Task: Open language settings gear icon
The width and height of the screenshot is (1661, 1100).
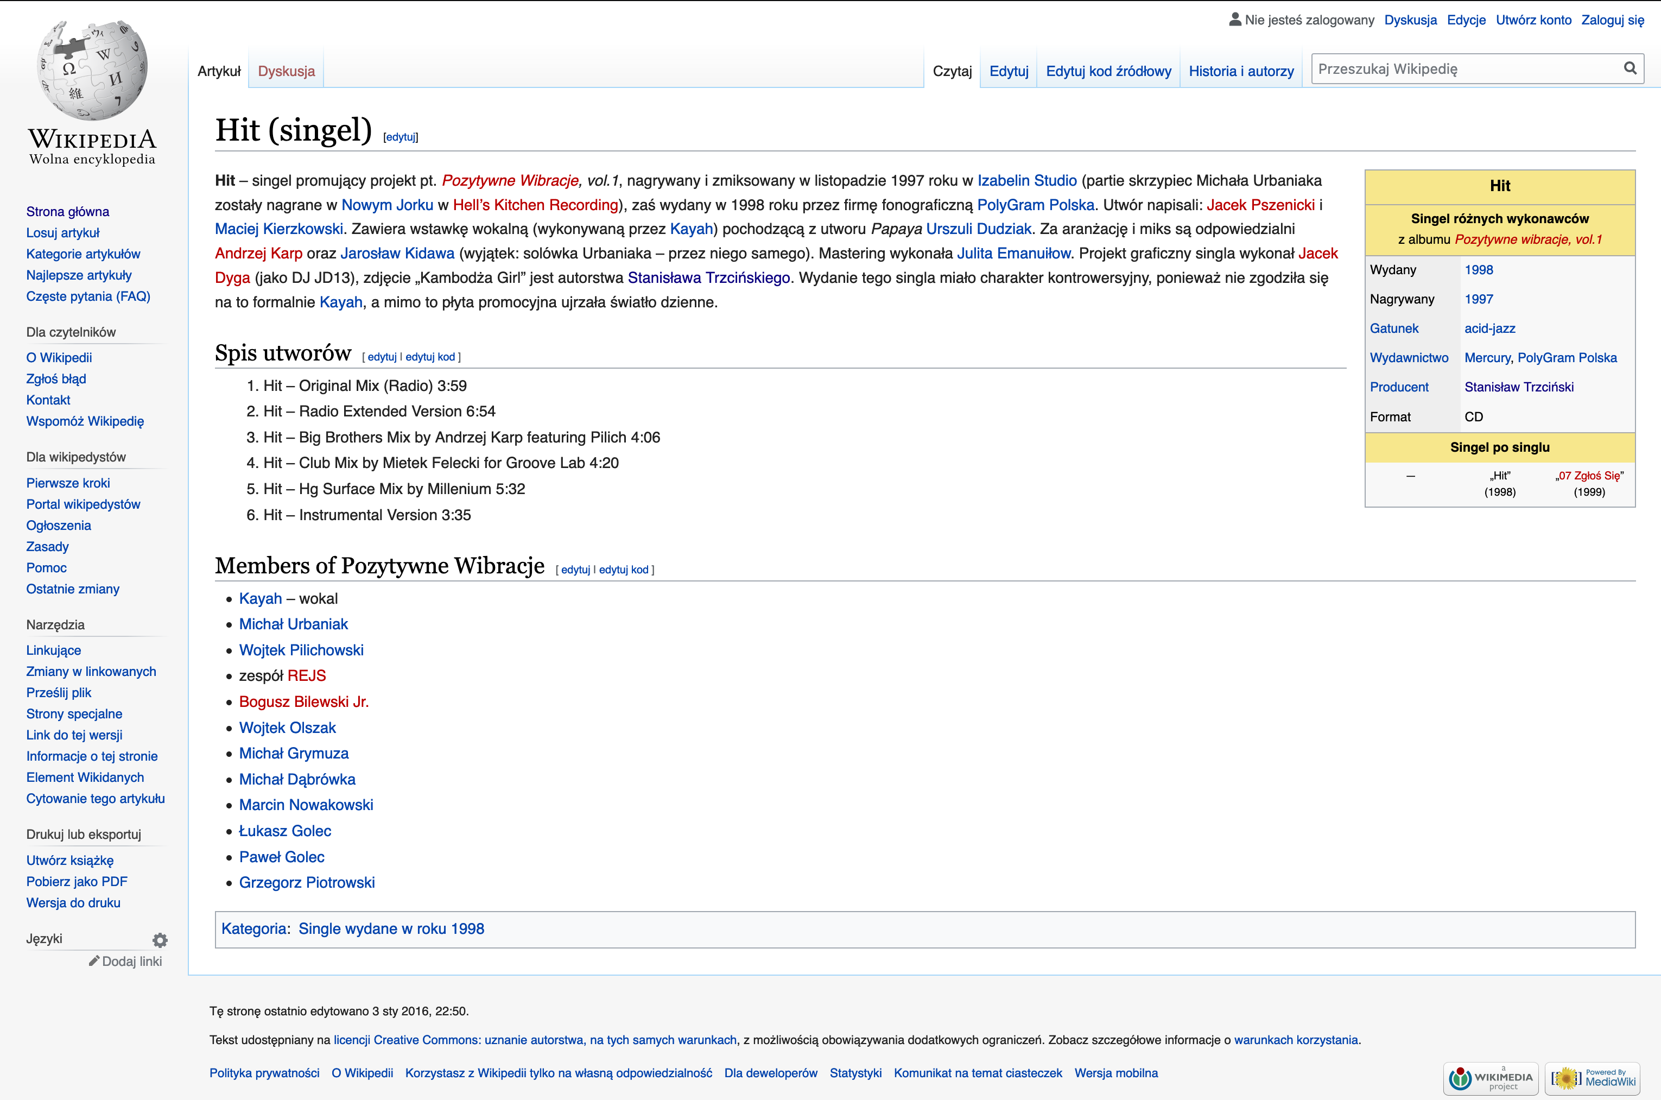Action: (160, 939)
